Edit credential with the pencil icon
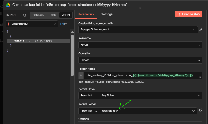Screen dimensions: 208x124 [x=200, y=30]
